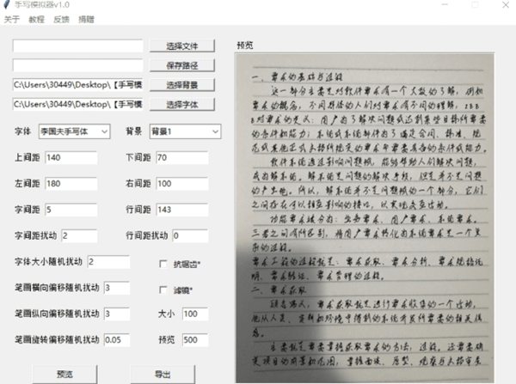516x384 pixels.
Task: Click the 保存路径 button
Action: (x=182, y=65)
